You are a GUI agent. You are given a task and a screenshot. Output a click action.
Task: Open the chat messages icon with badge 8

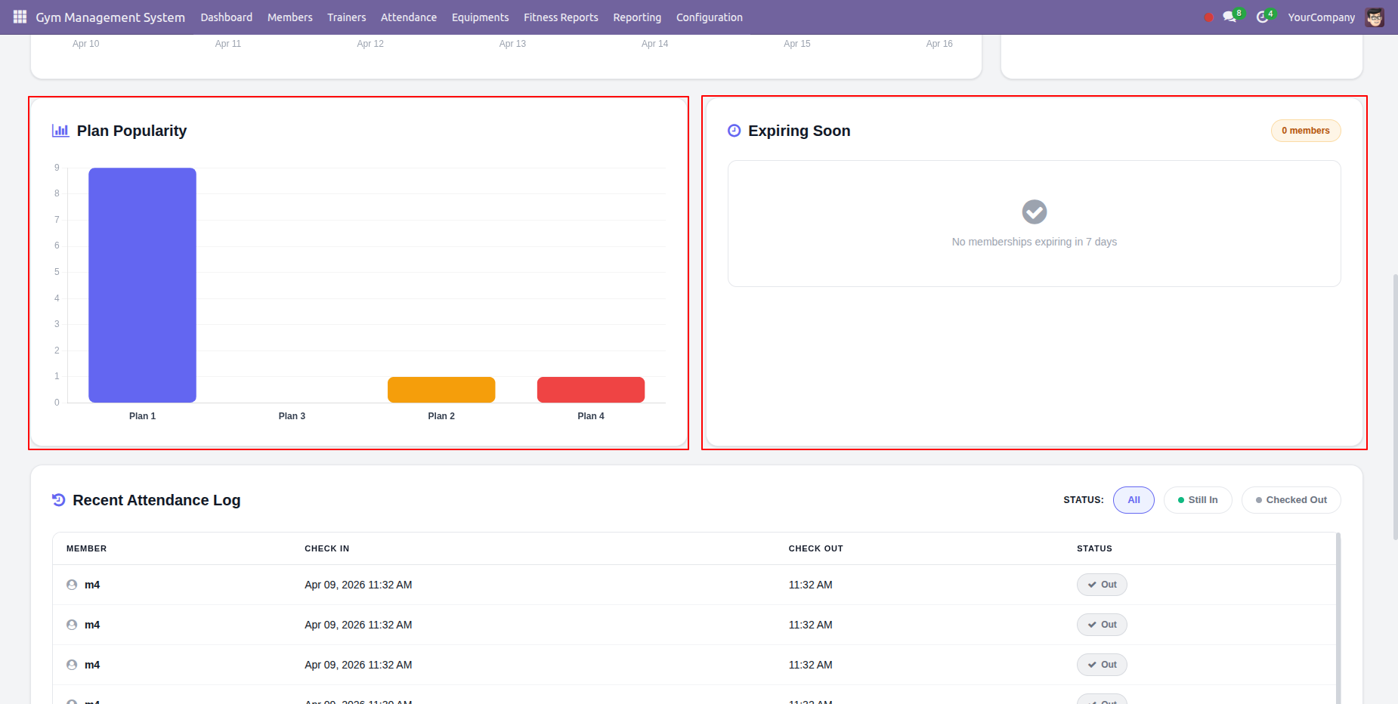pos(1229,17)
